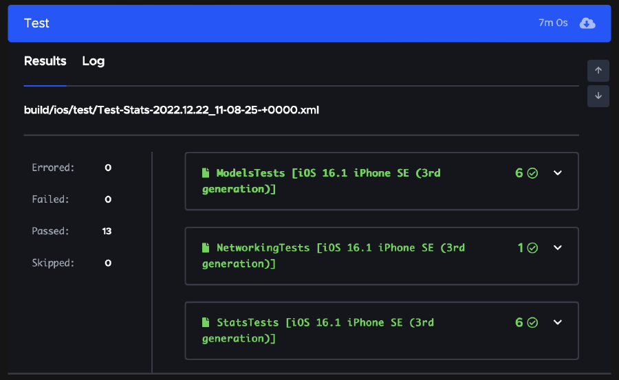619x380 pixels.
Task: Expand the ModelsTests suite chevron
Action: tap(558, 173)
